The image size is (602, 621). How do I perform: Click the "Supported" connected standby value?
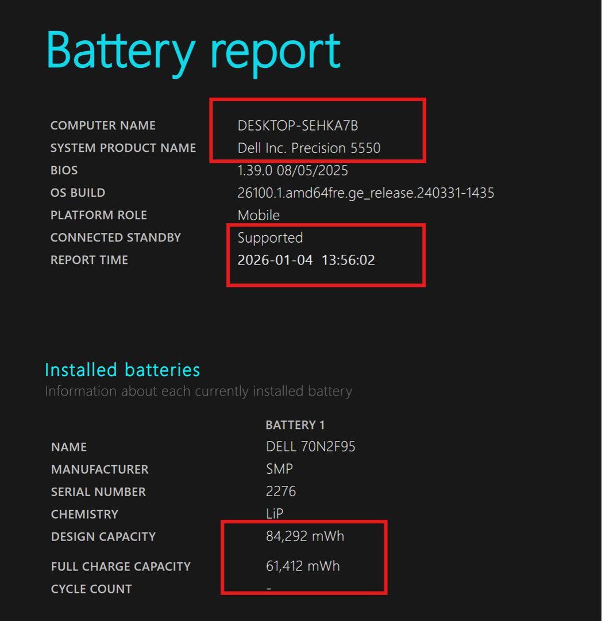tap(270, 237)
